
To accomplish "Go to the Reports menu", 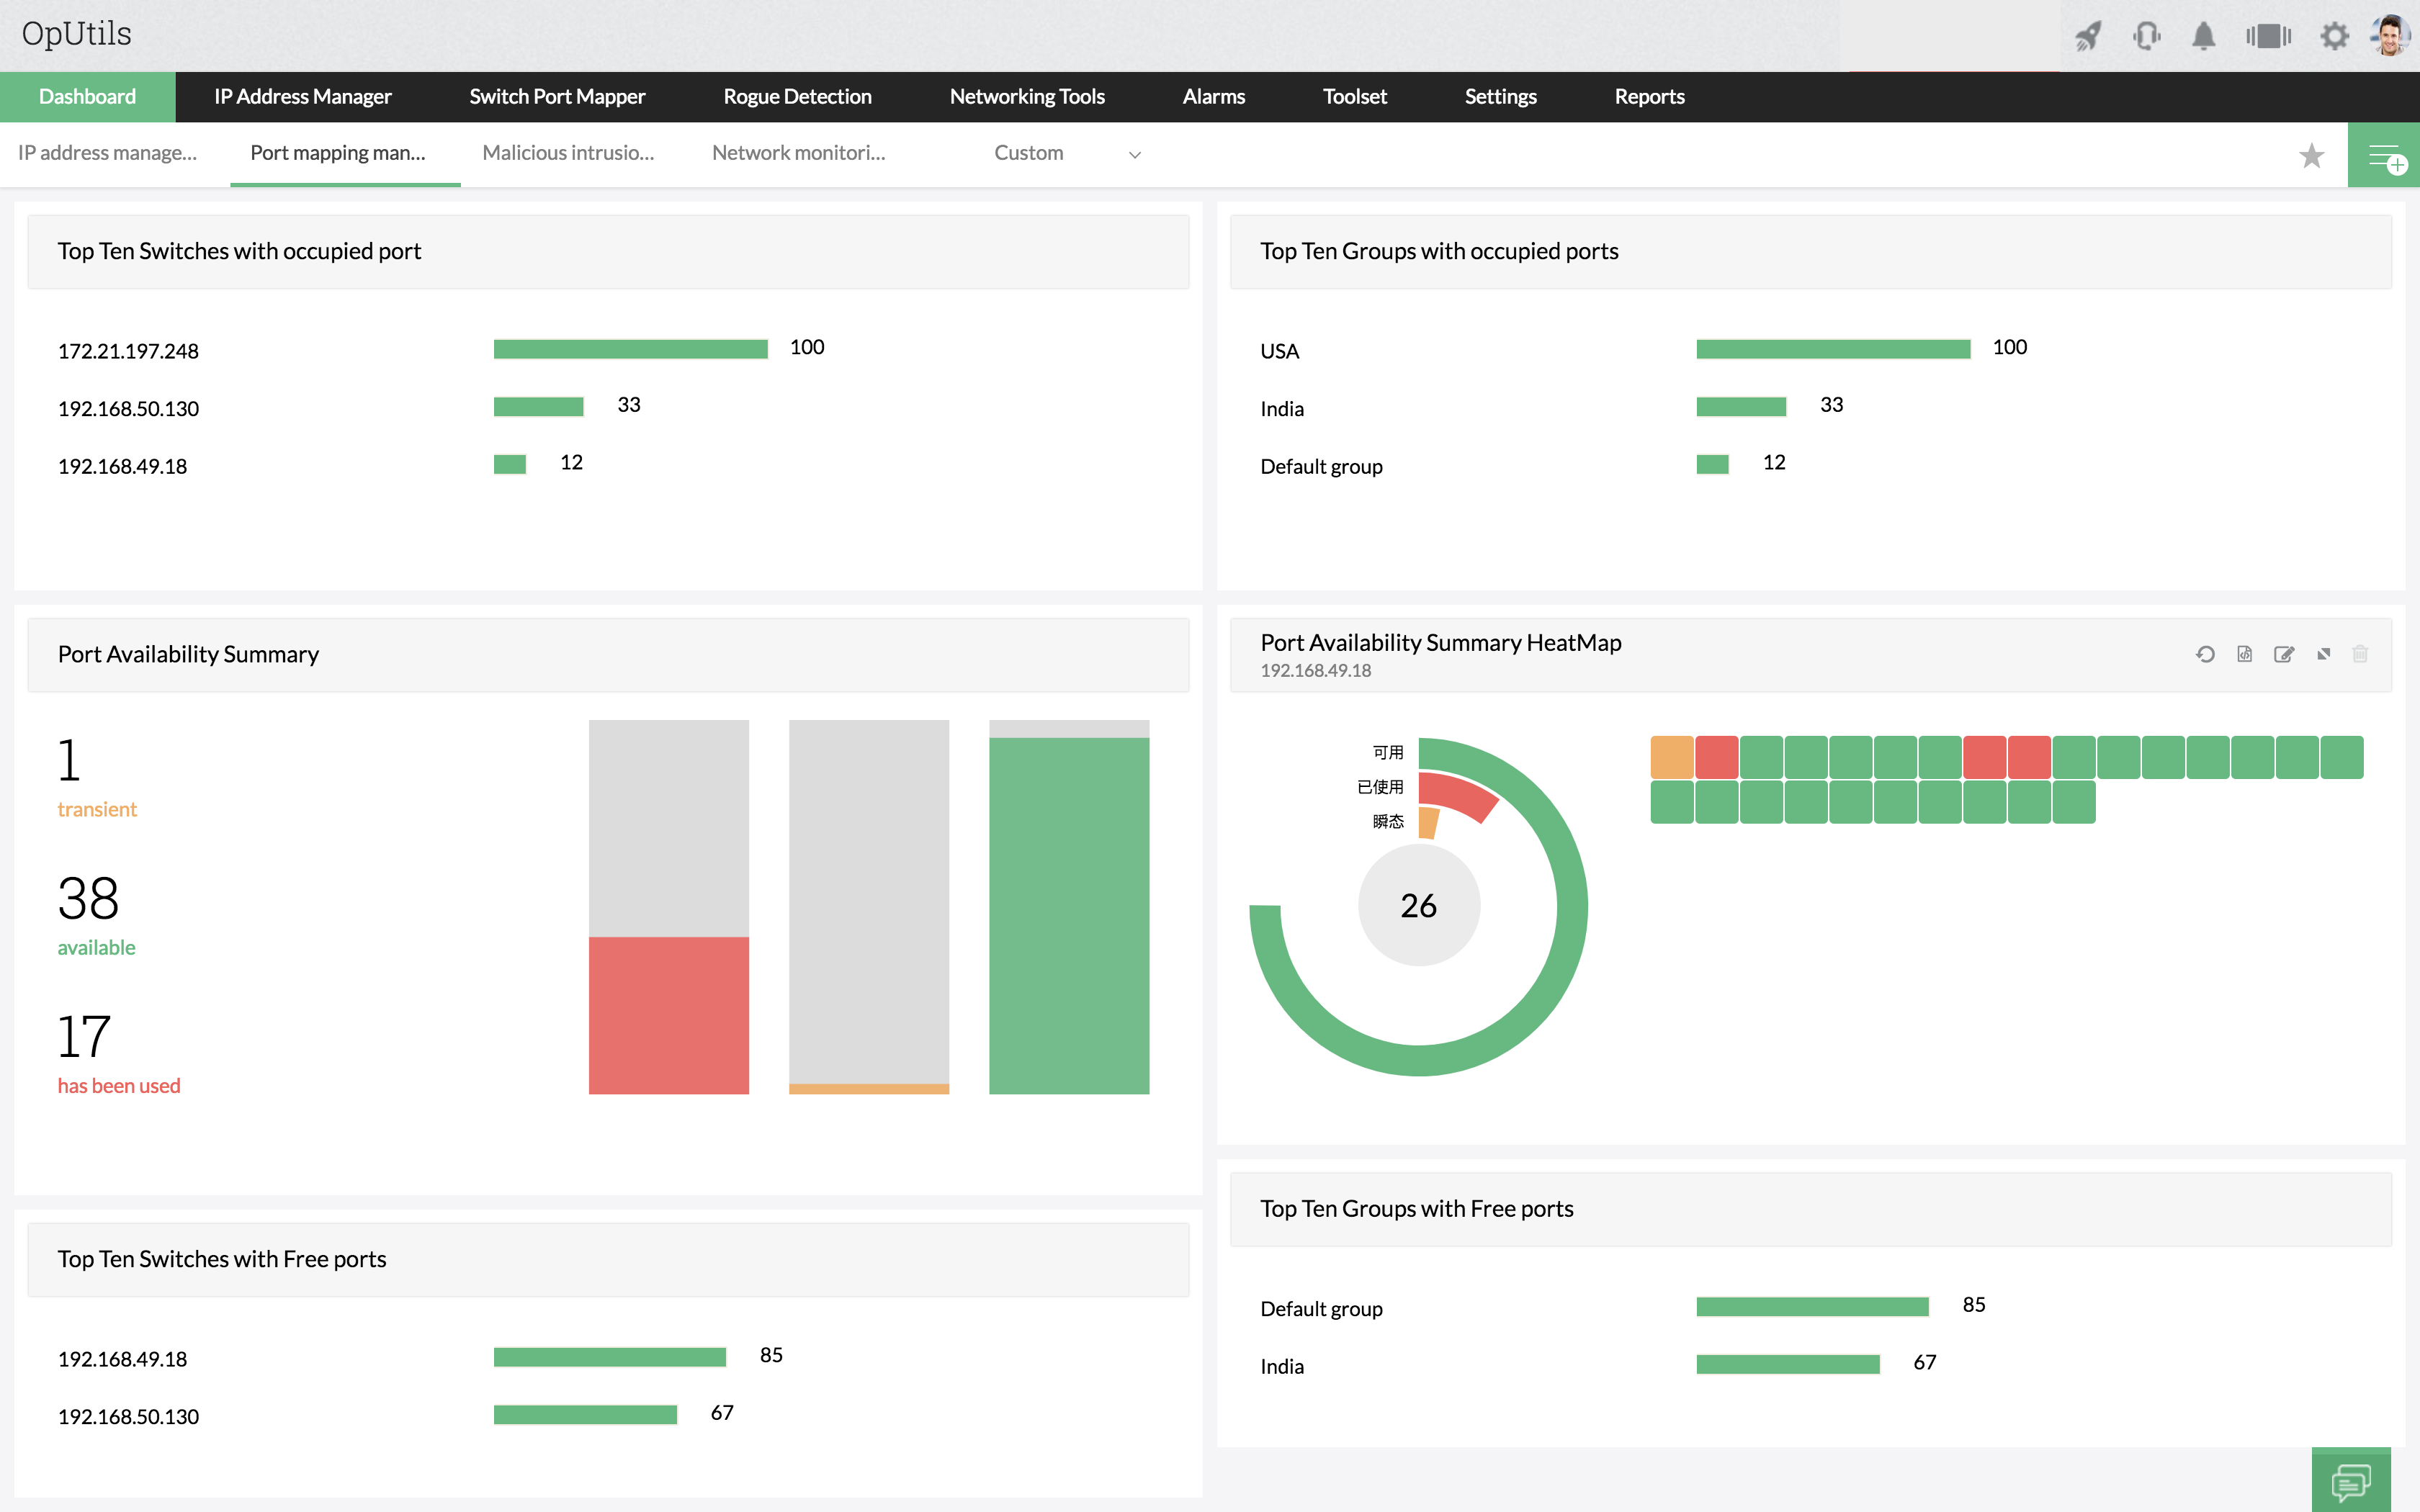I will pyautogui.click(x=1649, y=97).
